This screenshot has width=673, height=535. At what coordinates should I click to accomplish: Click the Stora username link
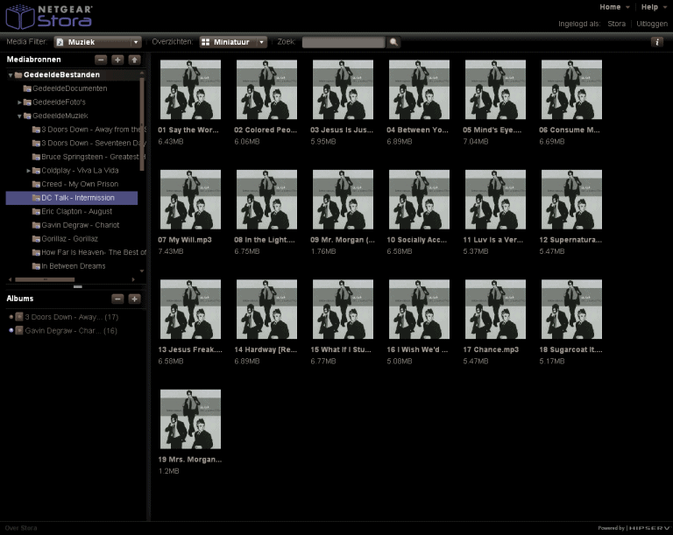point(616,24)
